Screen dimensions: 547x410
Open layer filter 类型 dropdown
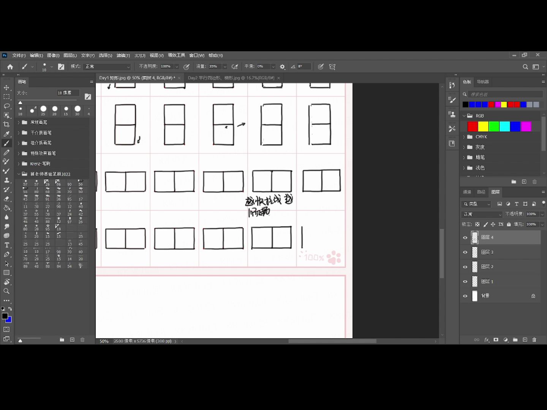pos(477,204)
